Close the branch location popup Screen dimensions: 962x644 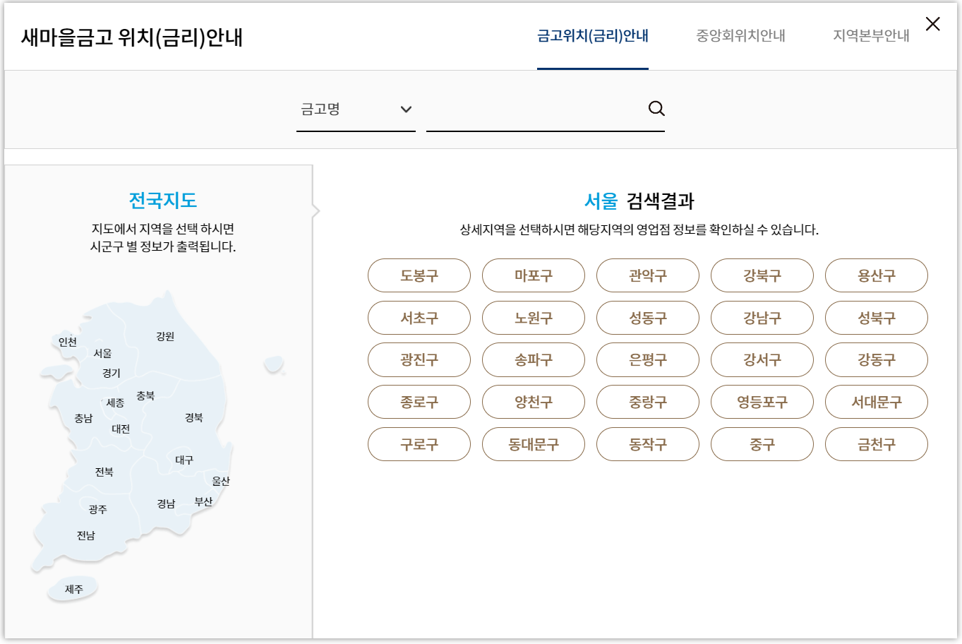pyautogui.click(x=932, y=23)
